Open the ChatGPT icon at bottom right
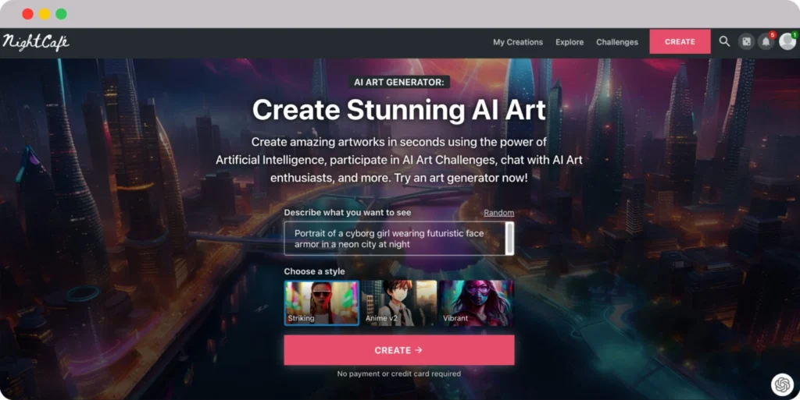Viewport: 800px width, 400px height. click(x=782, y=384)
